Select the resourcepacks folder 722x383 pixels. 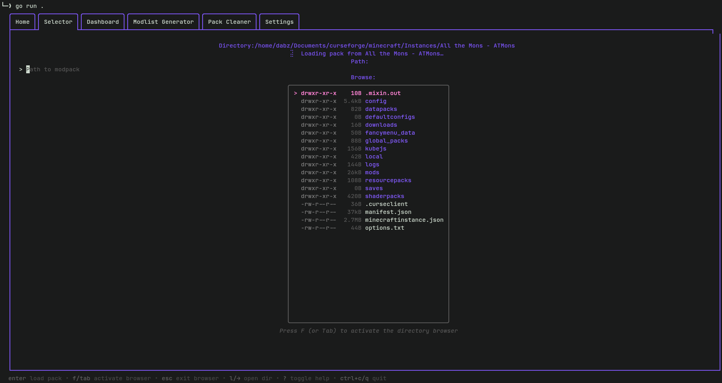point(368,180)
